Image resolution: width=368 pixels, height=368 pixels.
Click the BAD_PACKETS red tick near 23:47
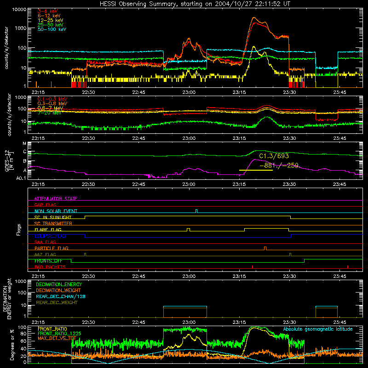[x=348, y=267]
